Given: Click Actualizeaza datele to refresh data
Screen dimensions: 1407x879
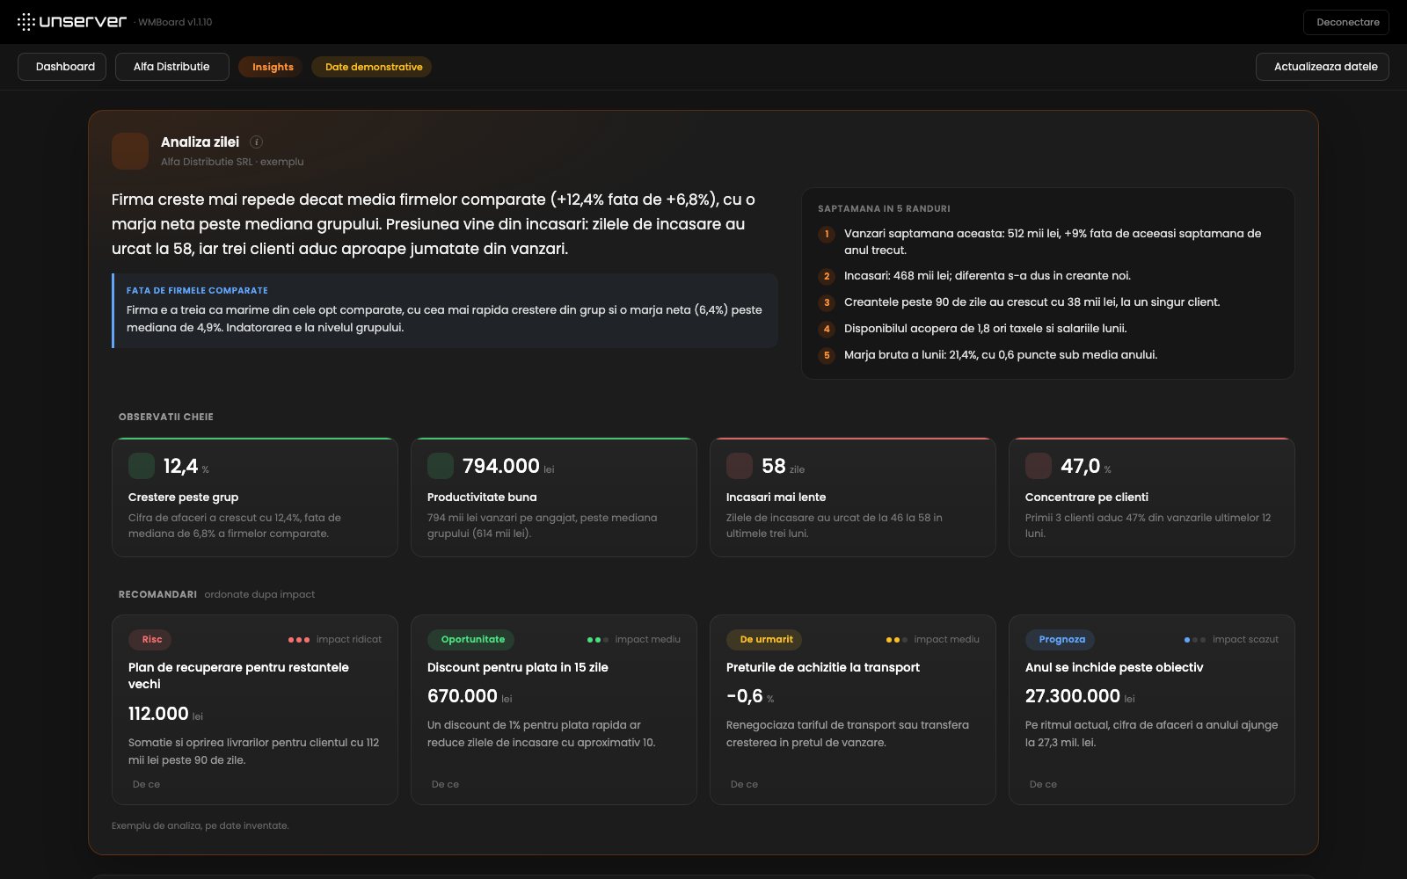Looking at the screenshot, I should 1323,67.
